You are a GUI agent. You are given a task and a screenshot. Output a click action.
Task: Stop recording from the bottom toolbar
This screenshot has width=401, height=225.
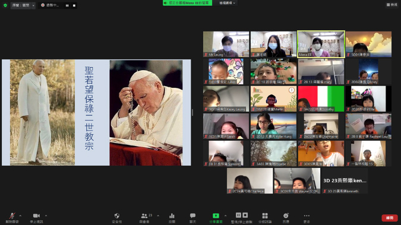coord(245,215)
